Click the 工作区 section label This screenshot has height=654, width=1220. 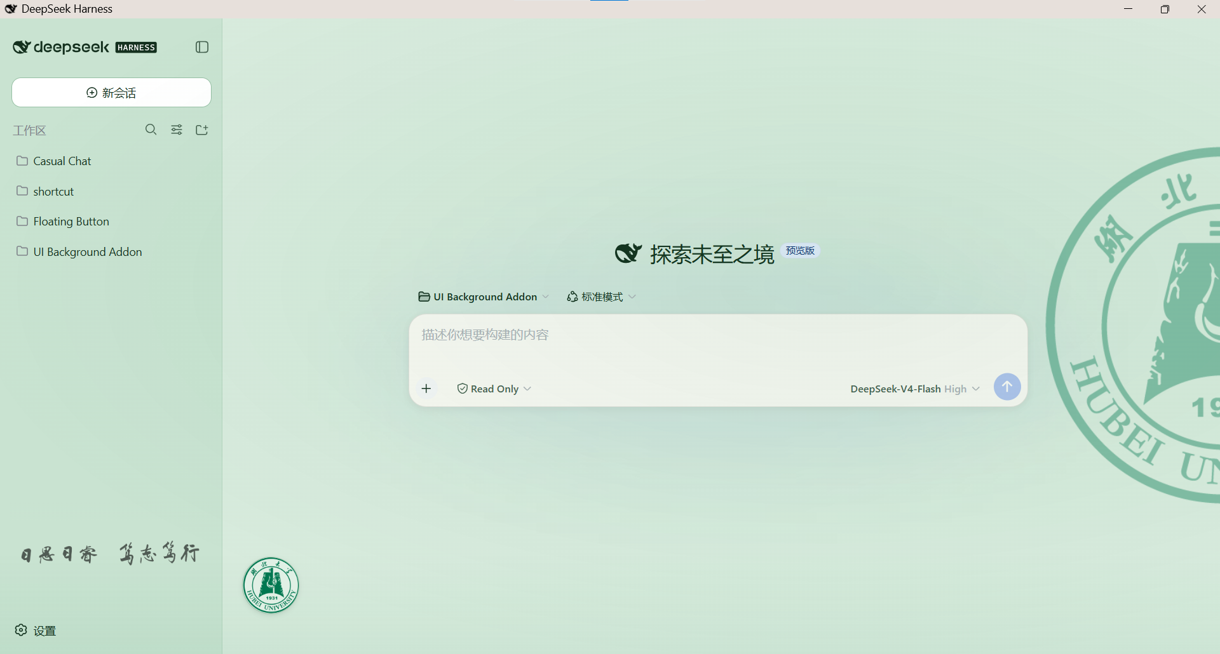point(30,130)
